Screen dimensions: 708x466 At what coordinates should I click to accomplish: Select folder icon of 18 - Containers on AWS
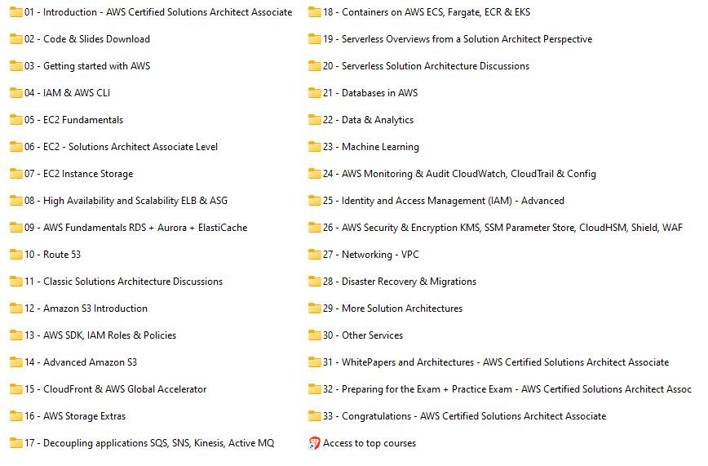click(x=314, y=12)
